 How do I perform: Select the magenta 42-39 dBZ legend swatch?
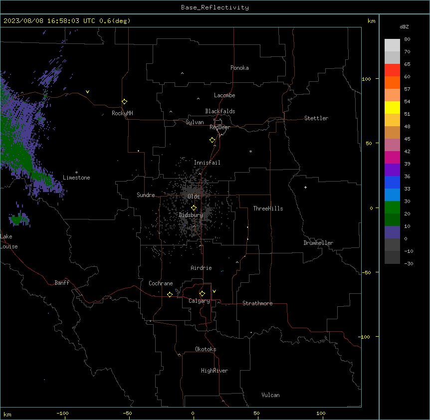click(x=392, y=157)
